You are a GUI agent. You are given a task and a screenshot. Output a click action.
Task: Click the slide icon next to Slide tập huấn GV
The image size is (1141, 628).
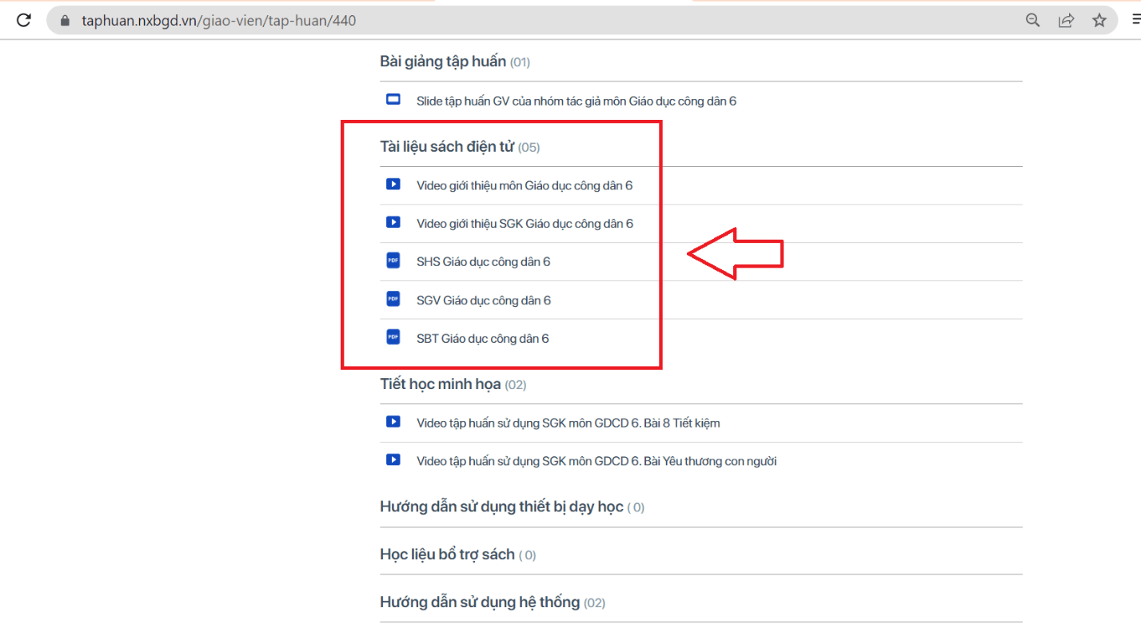click(x=393, y=100)
